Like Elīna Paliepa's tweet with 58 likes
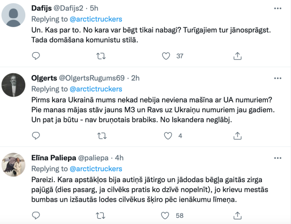This screenshot has width=291, height=224. click(x=166, y=215)
